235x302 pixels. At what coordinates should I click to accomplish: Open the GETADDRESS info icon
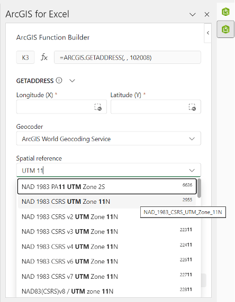coord(59,80)
